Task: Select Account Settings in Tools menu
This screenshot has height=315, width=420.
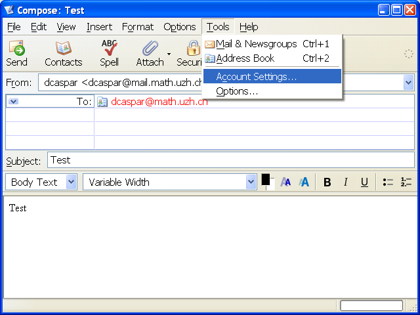Action: [256, 77]
